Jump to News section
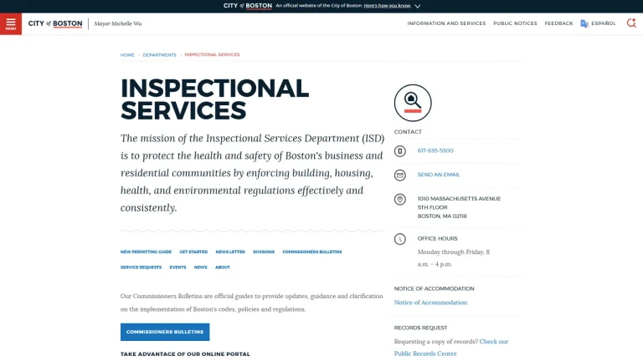This screenshot has width=643, height=361. [201, 267]
